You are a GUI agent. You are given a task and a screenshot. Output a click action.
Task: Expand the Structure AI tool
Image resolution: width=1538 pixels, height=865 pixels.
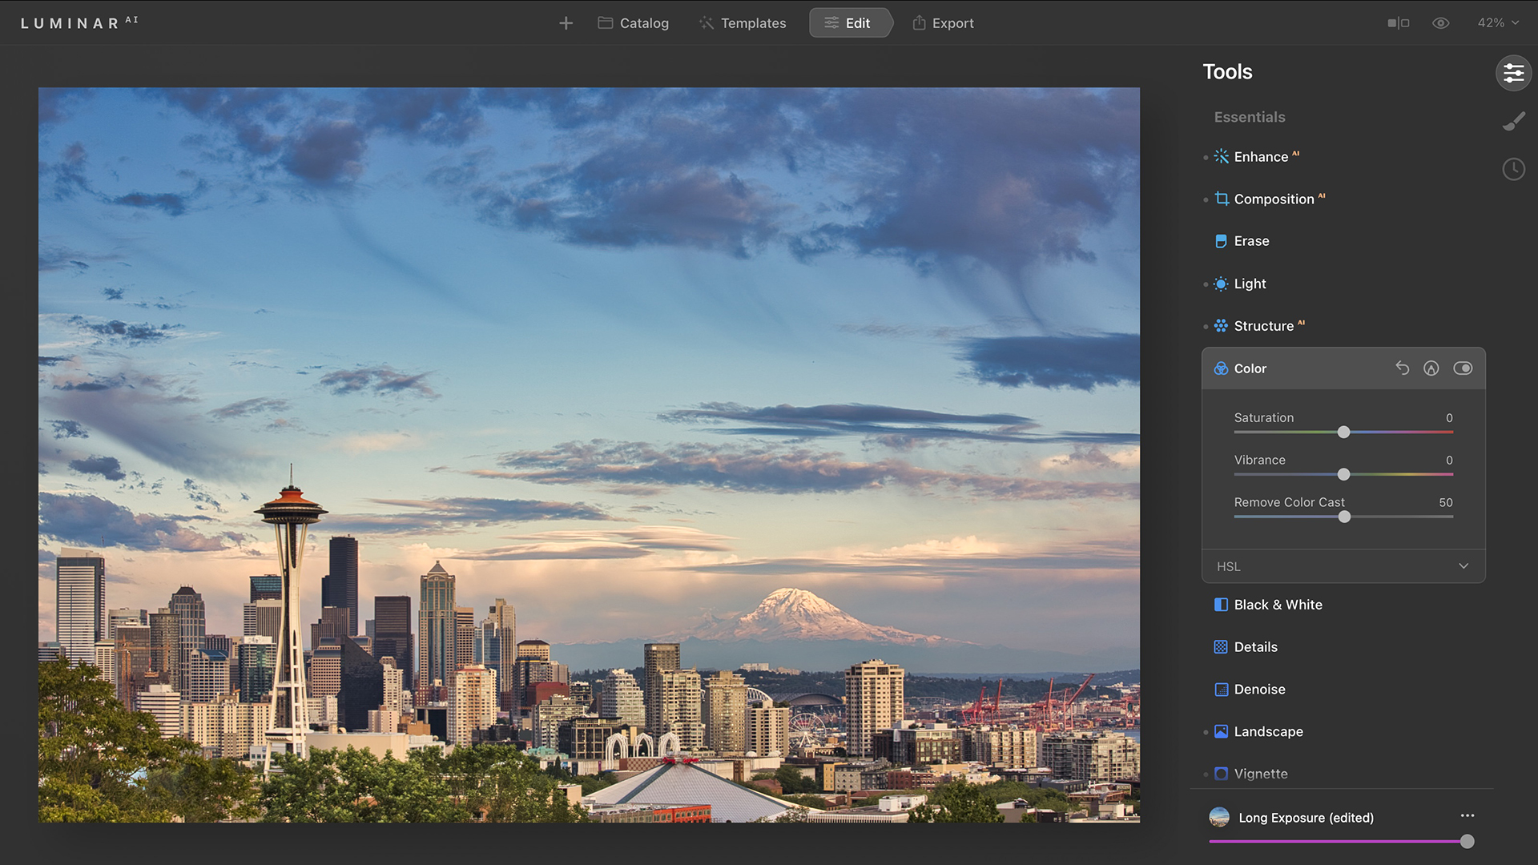click(1269, 326)
